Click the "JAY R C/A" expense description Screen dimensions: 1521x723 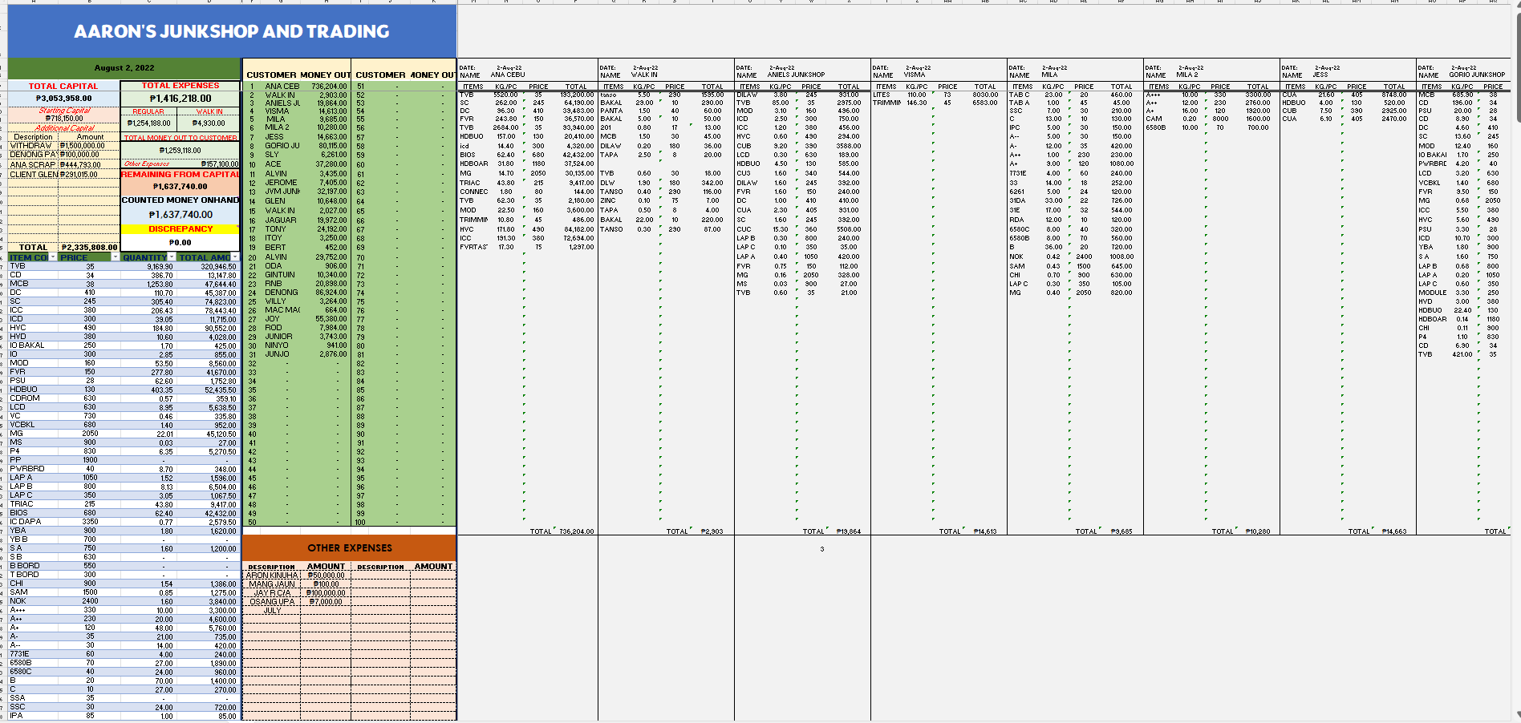point(272,593)
